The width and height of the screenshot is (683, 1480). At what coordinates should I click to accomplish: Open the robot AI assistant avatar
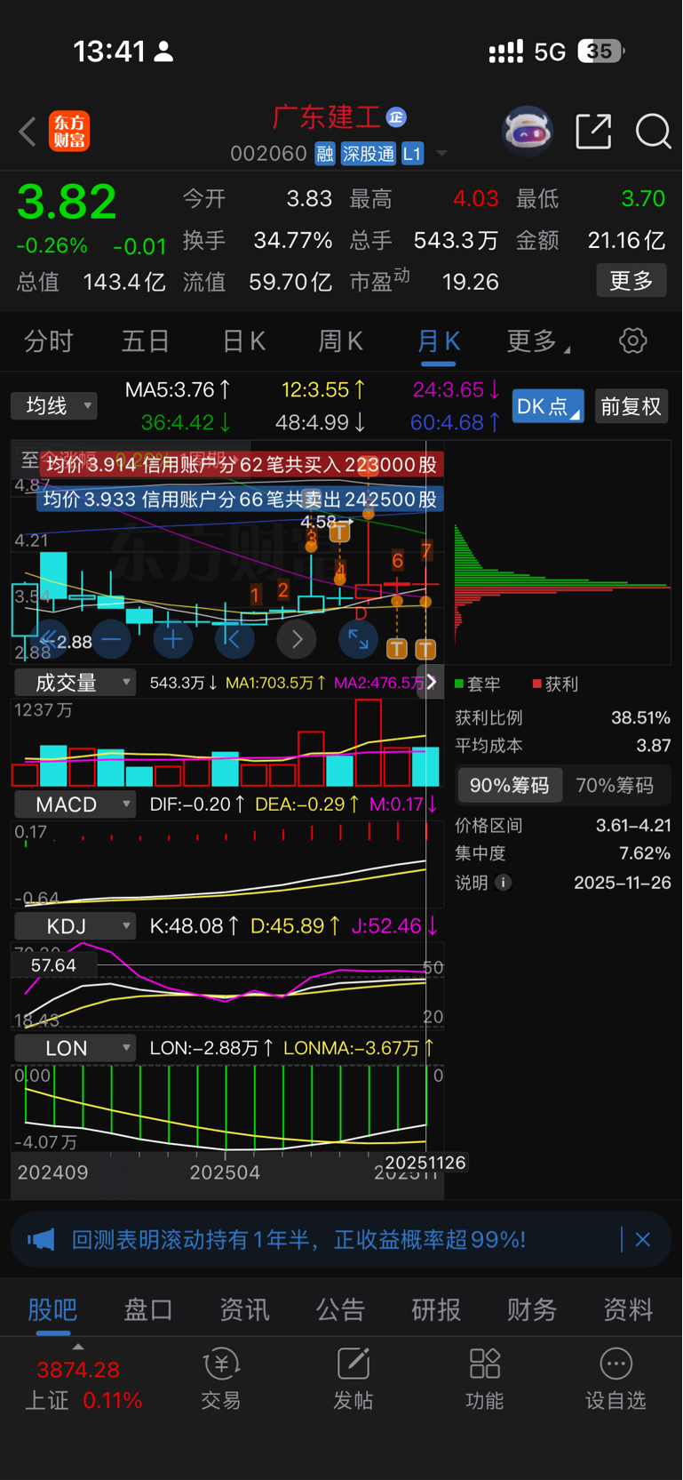[x=528, y=132]
